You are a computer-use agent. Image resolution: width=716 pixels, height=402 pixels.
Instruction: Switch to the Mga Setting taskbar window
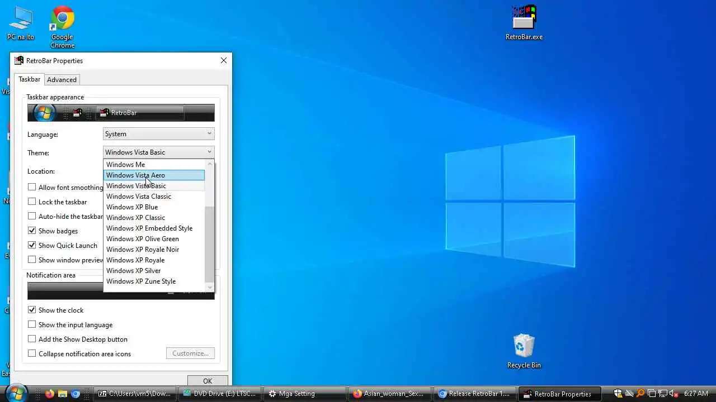(305, 394)
